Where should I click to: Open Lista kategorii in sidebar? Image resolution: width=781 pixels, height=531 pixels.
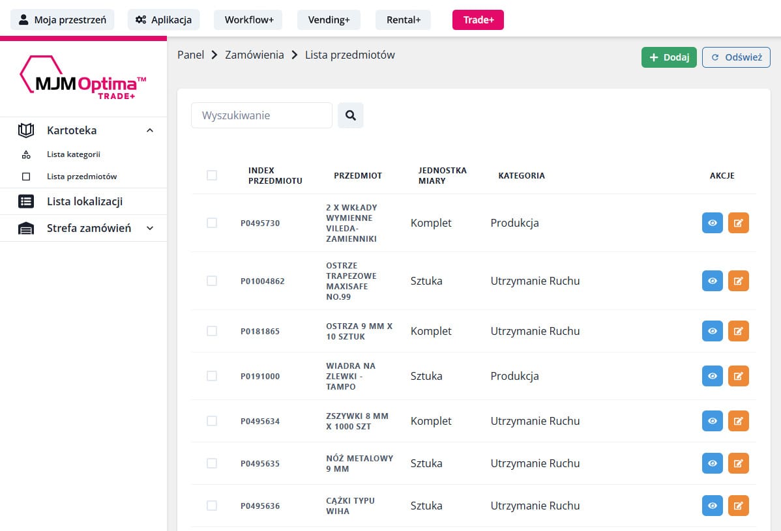pos(73,154)
